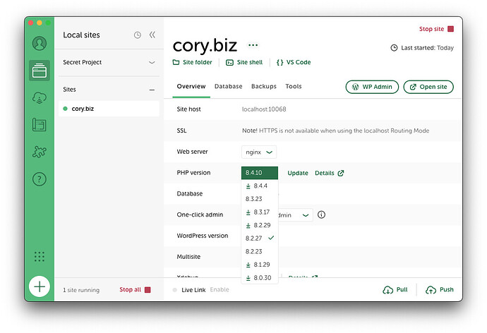Collapse the Sites group
This screenshot has width=487, height=333.
point(152,90)
